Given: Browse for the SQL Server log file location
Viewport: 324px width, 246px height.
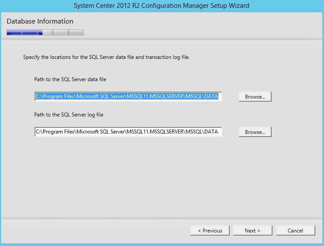Looking at the screenshot, I should point(255,132).
